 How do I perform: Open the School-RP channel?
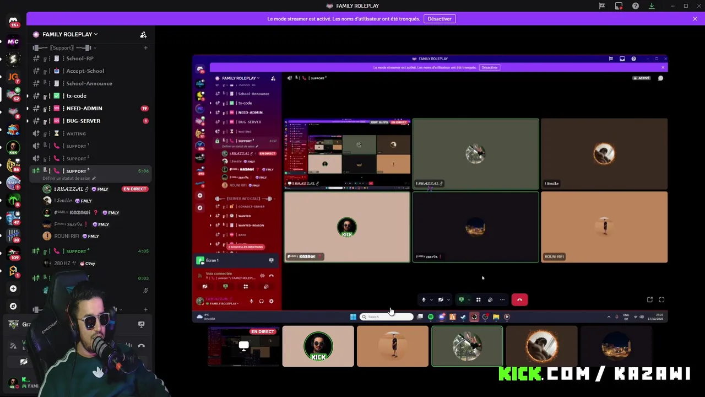point(91,58)
